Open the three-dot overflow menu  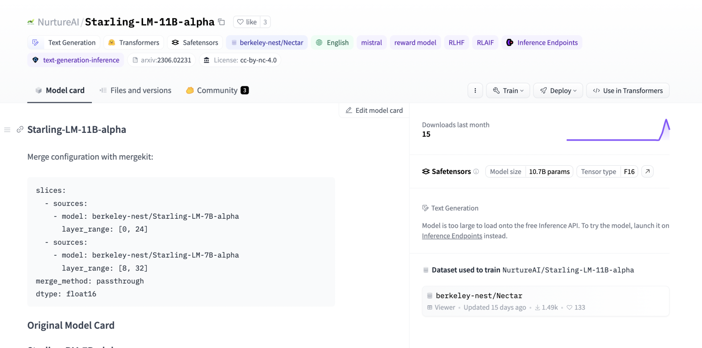(475, 90)
